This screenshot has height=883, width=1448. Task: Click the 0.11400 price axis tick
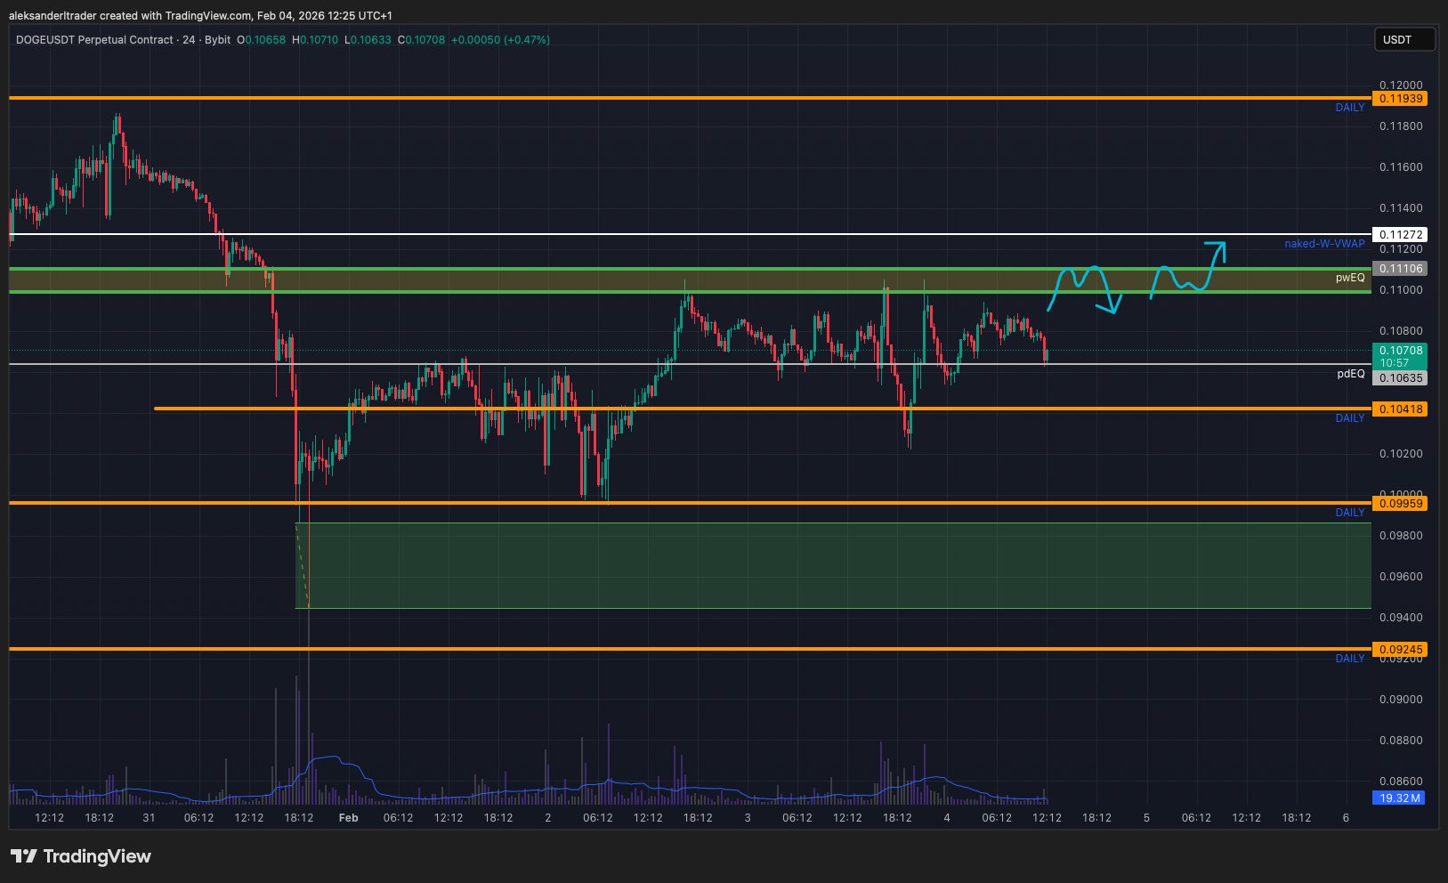1401,208
